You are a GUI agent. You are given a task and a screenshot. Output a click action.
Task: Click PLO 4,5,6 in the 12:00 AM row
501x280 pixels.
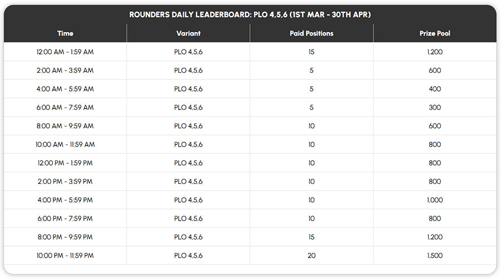188,52
